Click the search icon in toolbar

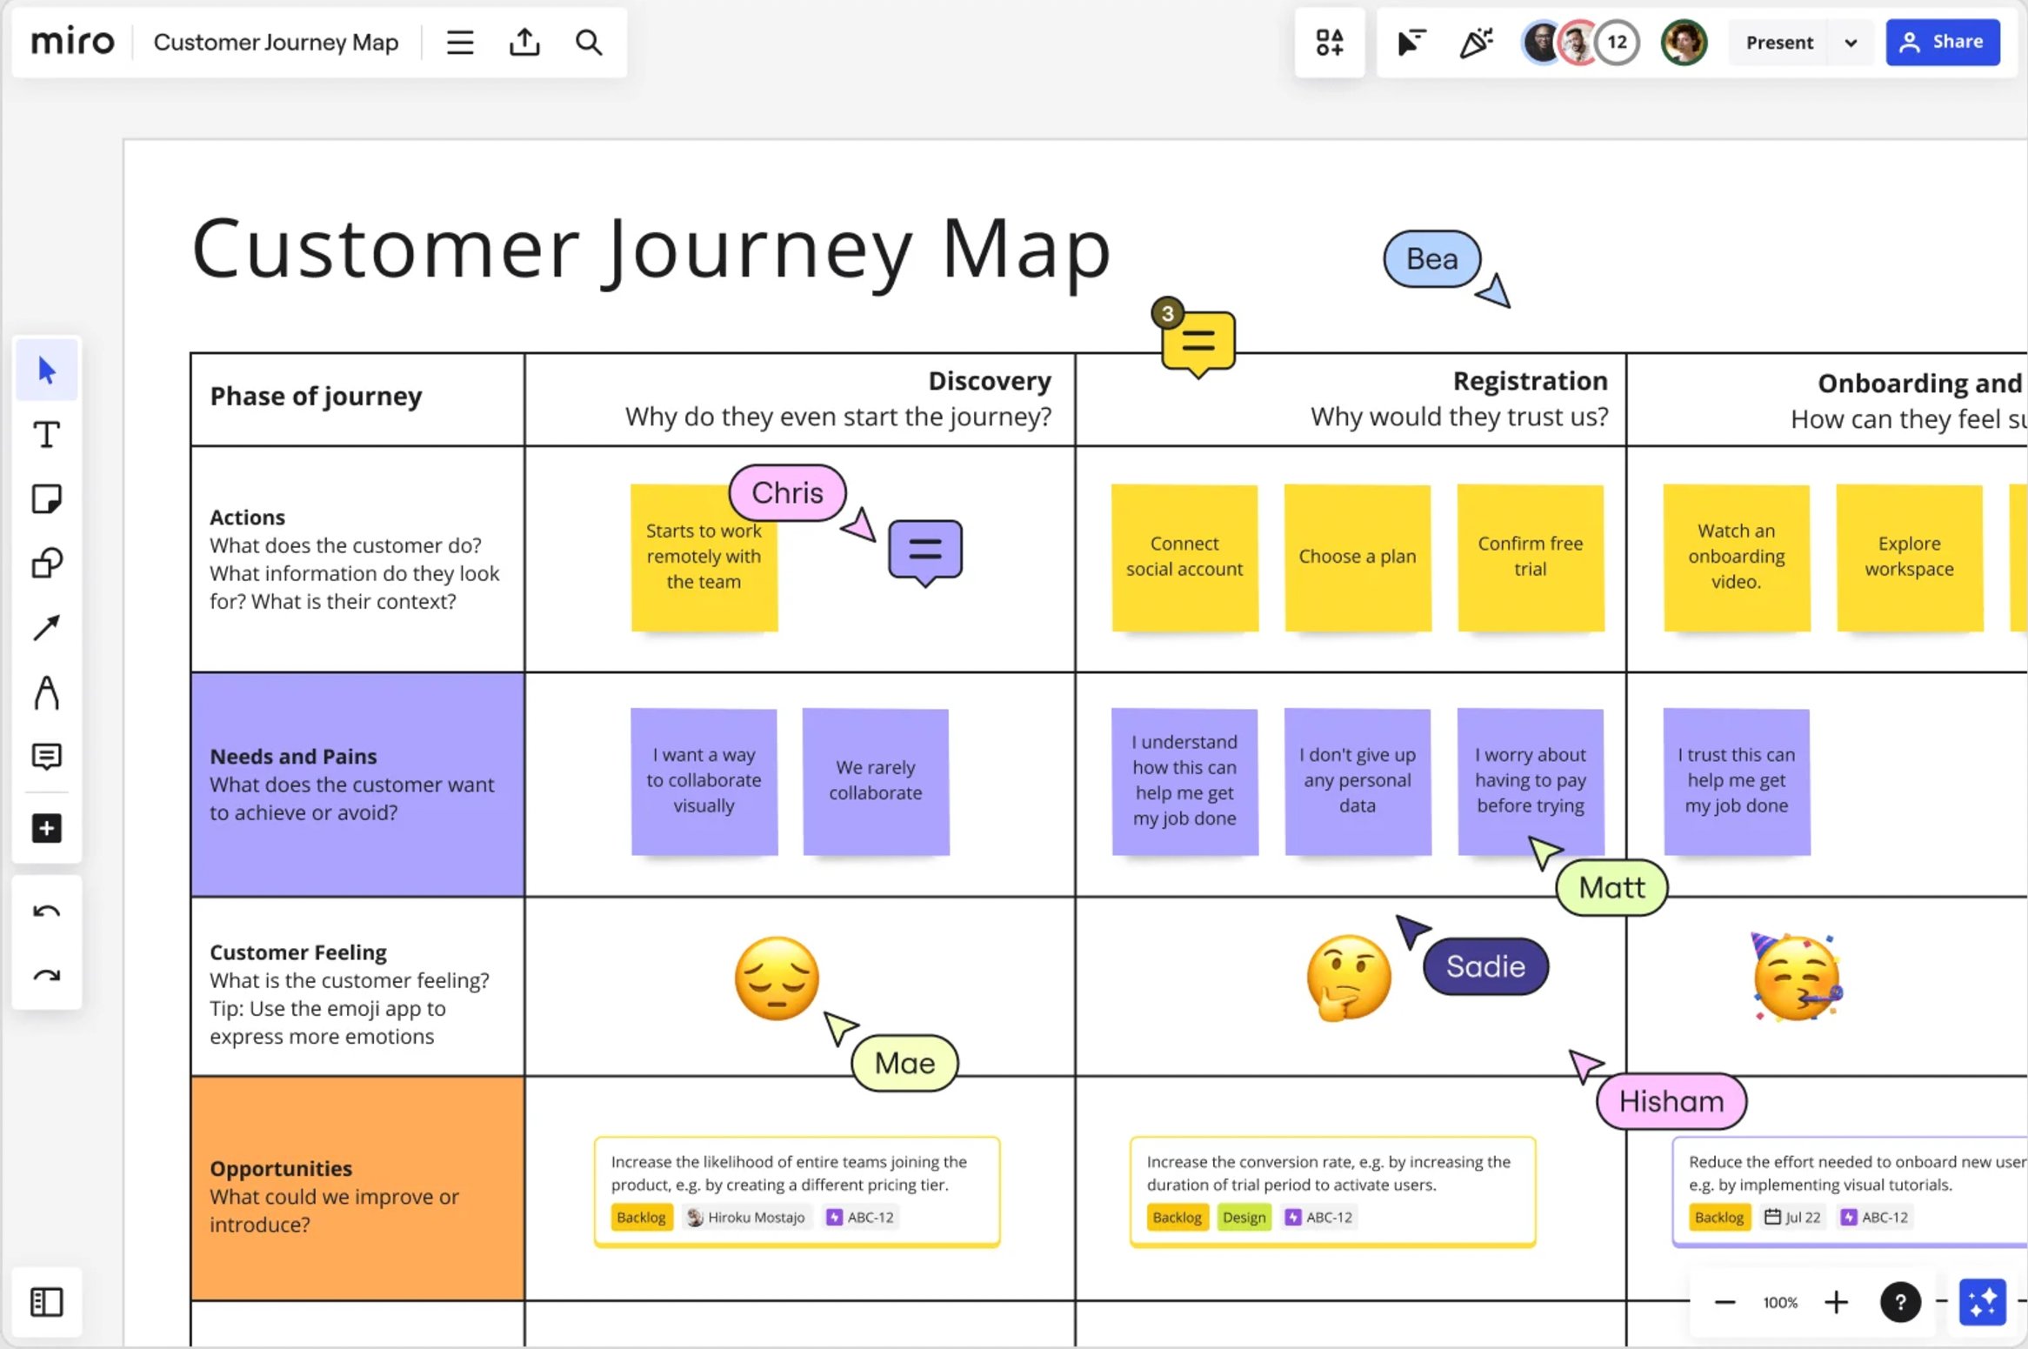click(589, 42)
